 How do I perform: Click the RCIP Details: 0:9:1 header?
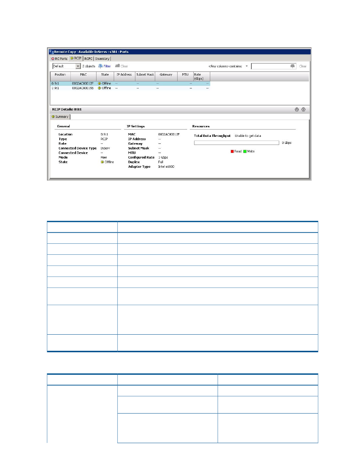pyautogui.click(x=67, y=109)
